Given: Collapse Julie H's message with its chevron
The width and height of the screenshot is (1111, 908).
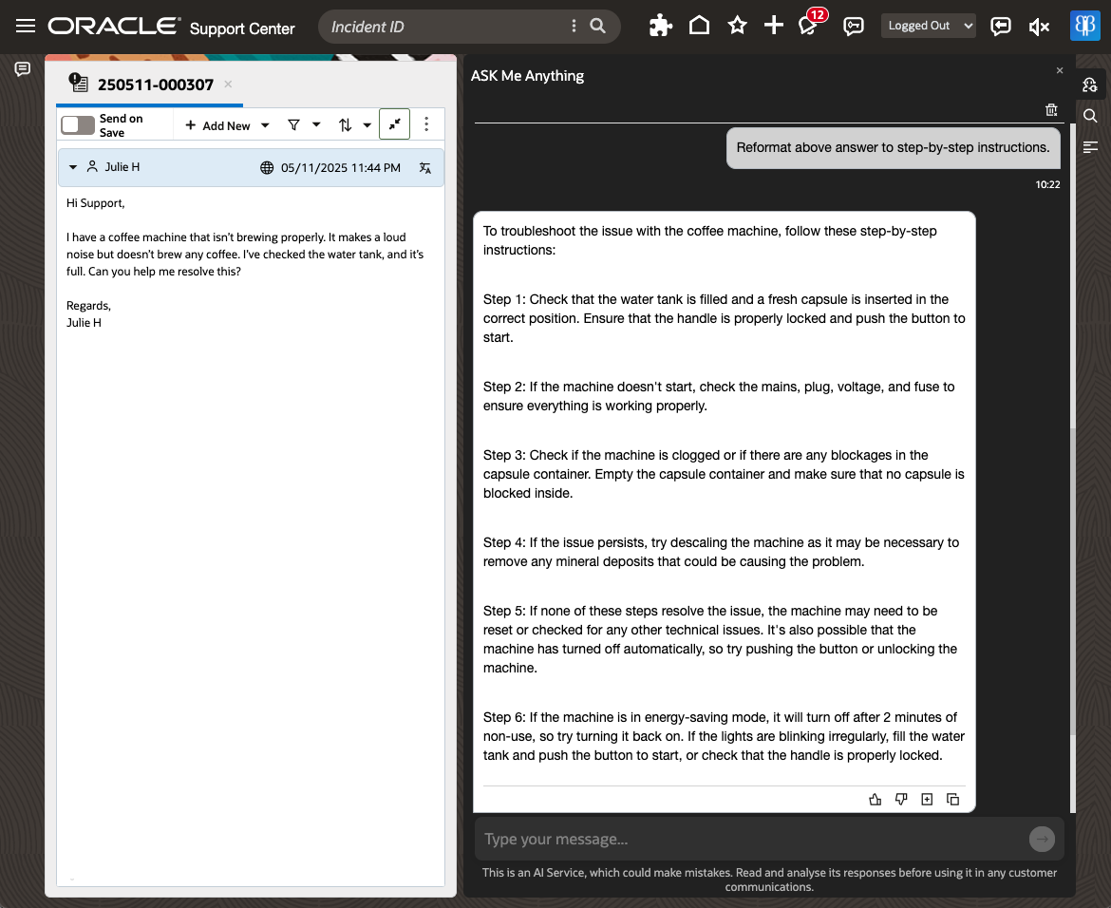Looking at the screenshot, I should point(73,167).
